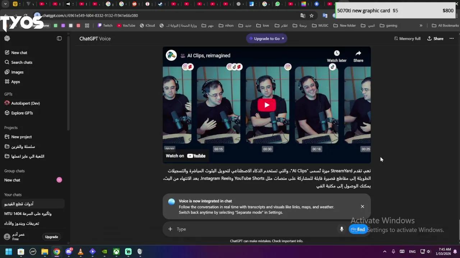This screenshot has height=258, width=460.
Task: Open the three-dot conversation options menu
Action: tap(452, 38)
